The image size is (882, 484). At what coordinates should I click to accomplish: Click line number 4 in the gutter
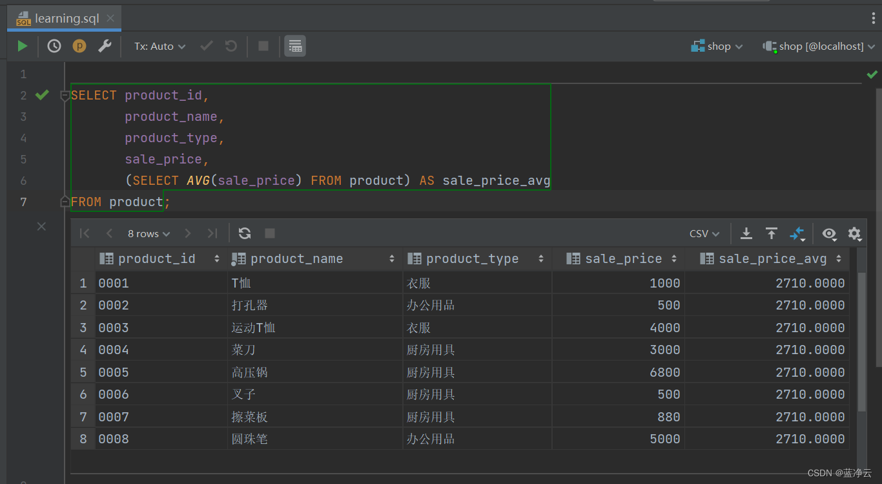coord(23,138)
